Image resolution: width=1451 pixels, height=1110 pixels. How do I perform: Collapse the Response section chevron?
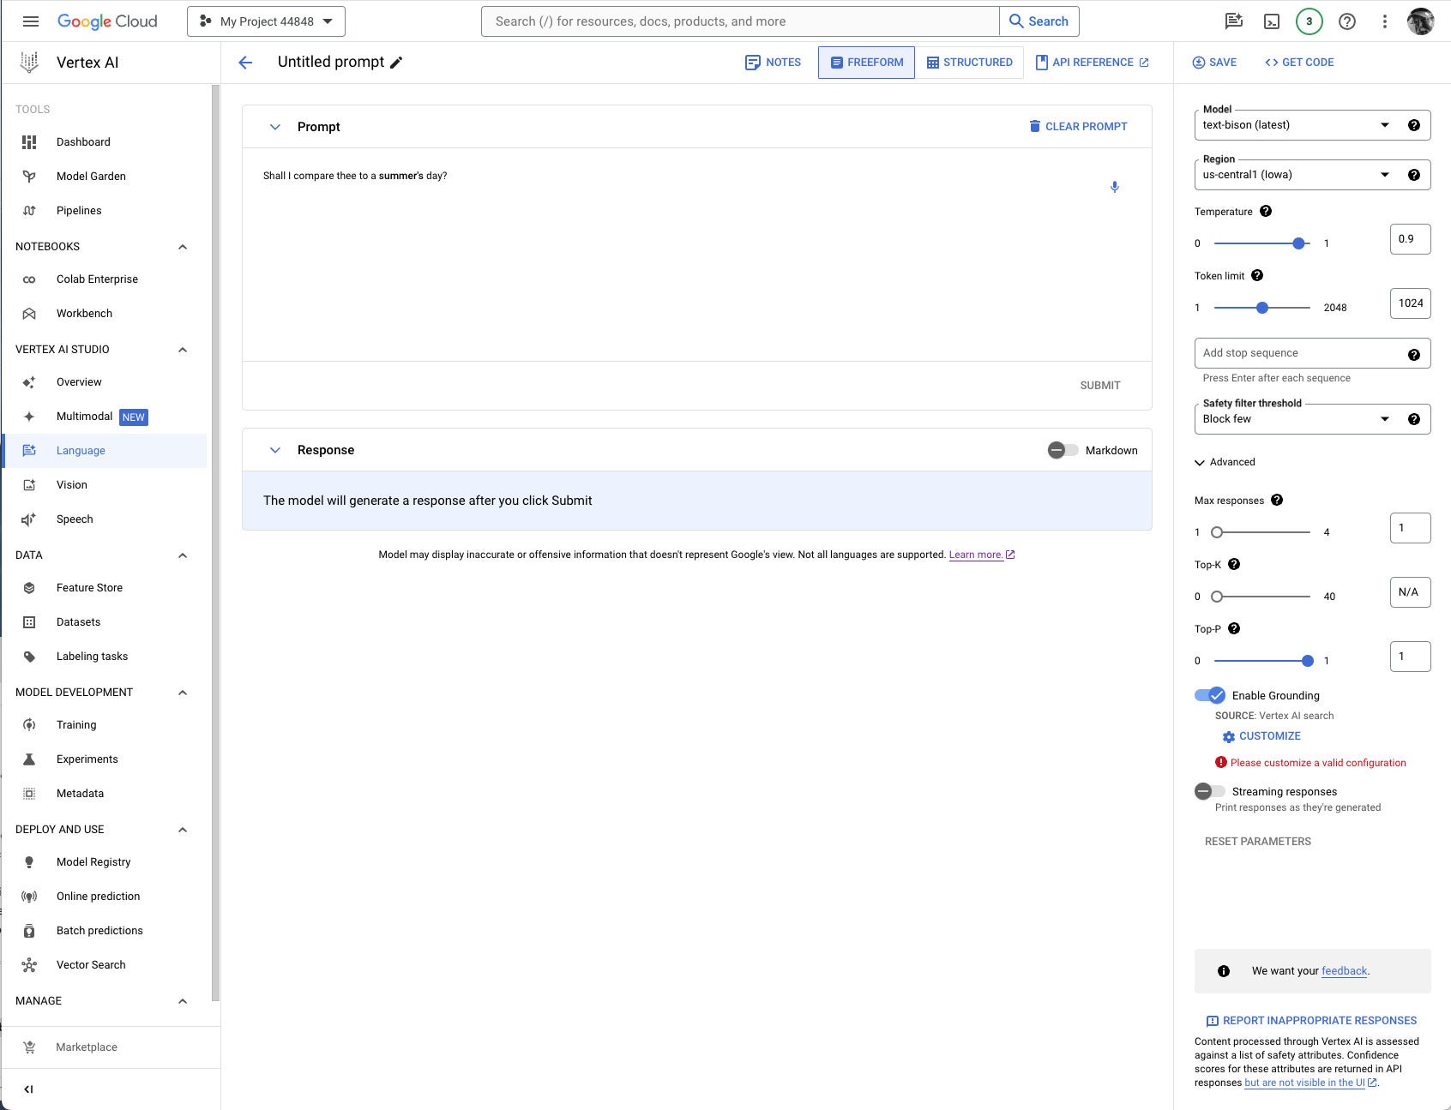pyautogui.click(x=274, y=450)
